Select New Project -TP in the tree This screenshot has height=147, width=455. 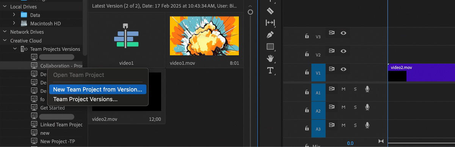click(x=58, y=141)
